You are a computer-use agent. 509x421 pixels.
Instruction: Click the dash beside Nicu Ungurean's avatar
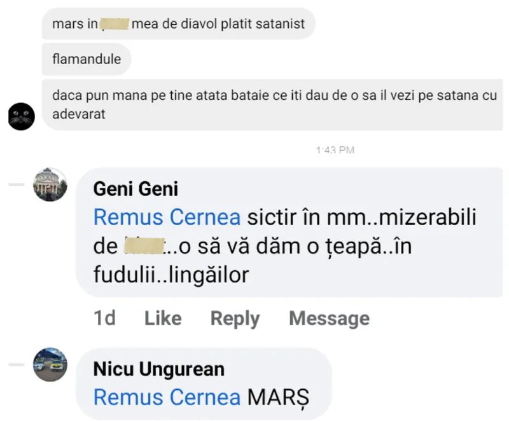[x=17, y=364]
